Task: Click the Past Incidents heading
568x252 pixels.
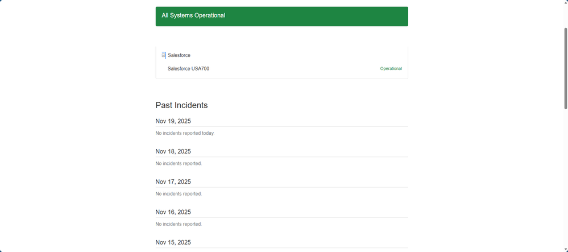Action: click(x=181, y=105)
